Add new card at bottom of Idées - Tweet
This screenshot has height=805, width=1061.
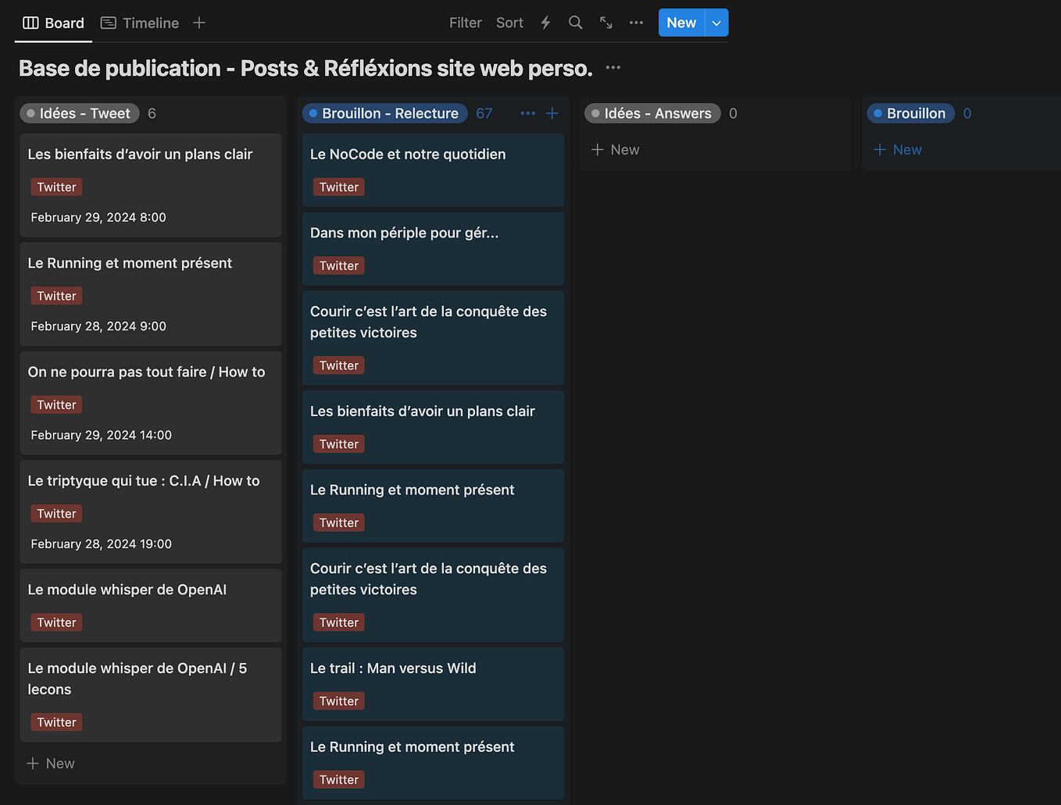point(51,764)
